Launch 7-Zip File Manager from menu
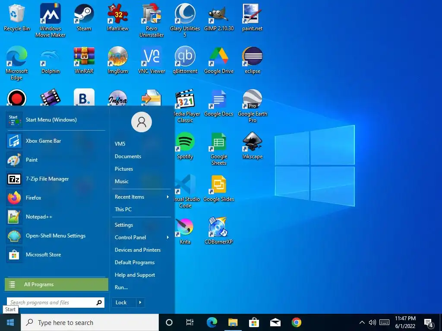Screen dimensions: 442x331 coord(56,179)
